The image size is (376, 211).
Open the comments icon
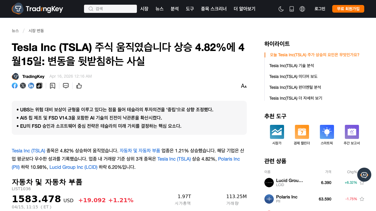coord(66,86)
